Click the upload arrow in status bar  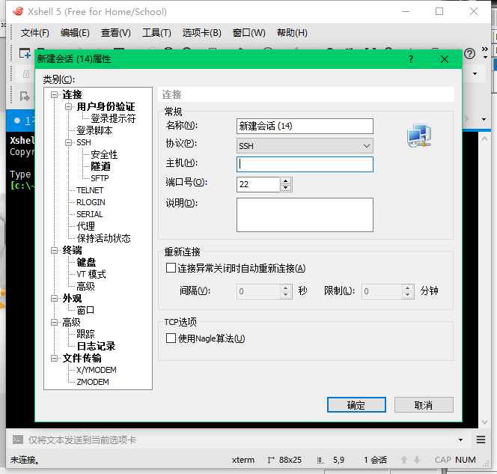point(404,460)
